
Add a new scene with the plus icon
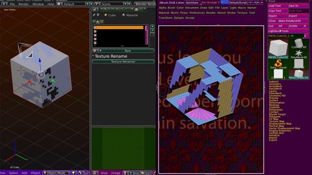pos(125,4)
